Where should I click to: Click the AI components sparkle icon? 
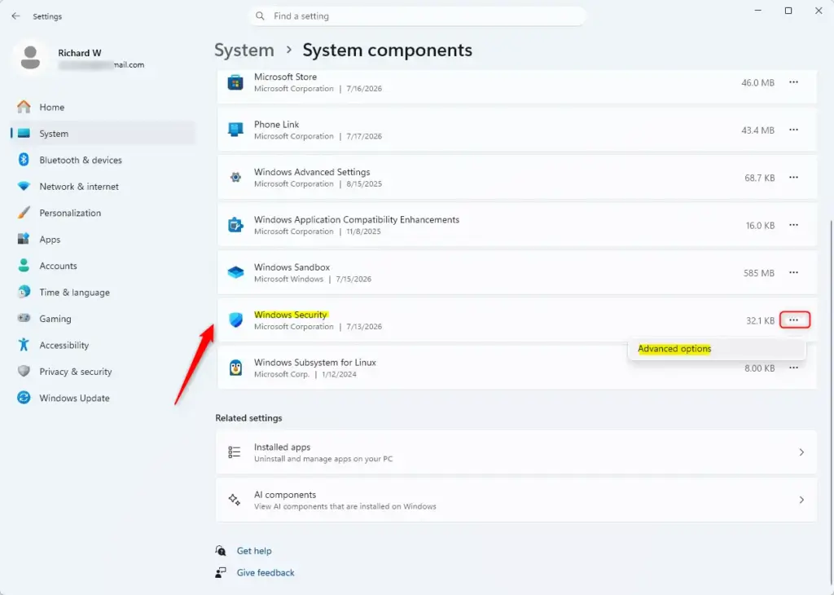pos(235,499)
